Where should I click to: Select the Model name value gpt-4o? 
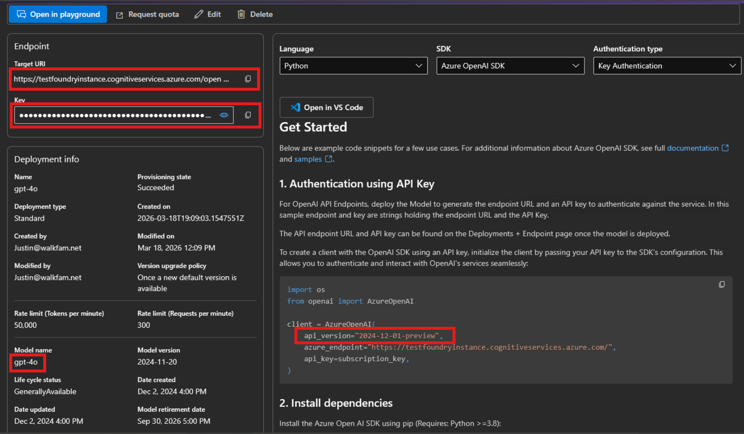pyautogui.click(x=26, y=362)
